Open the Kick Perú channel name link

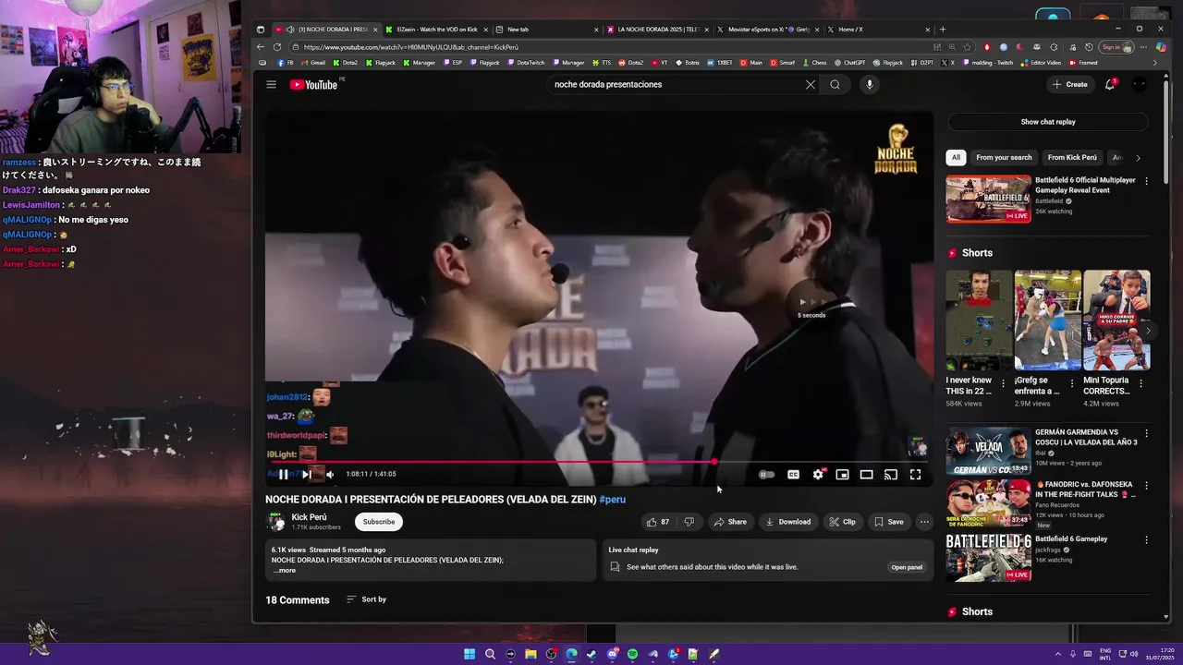(309, 517)
